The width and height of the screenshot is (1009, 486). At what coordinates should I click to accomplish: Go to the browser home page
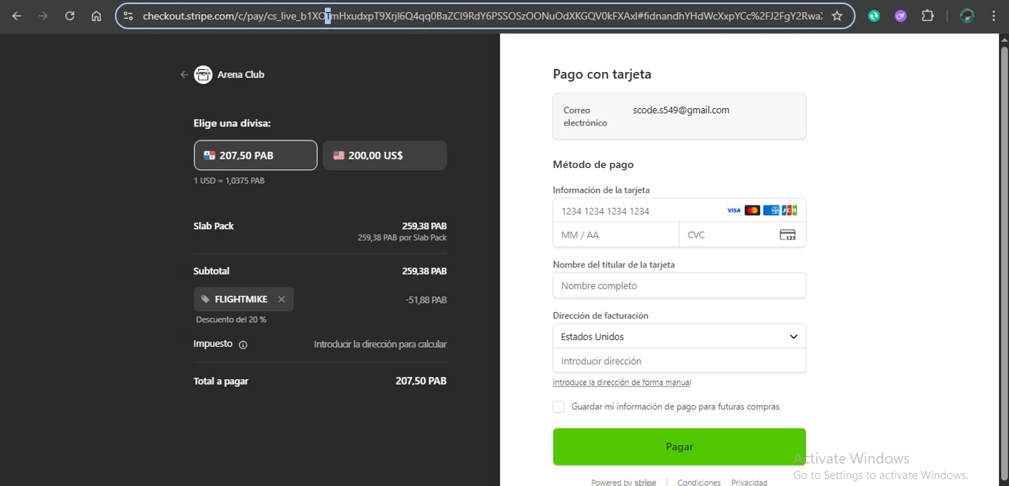tap(96, 16)
